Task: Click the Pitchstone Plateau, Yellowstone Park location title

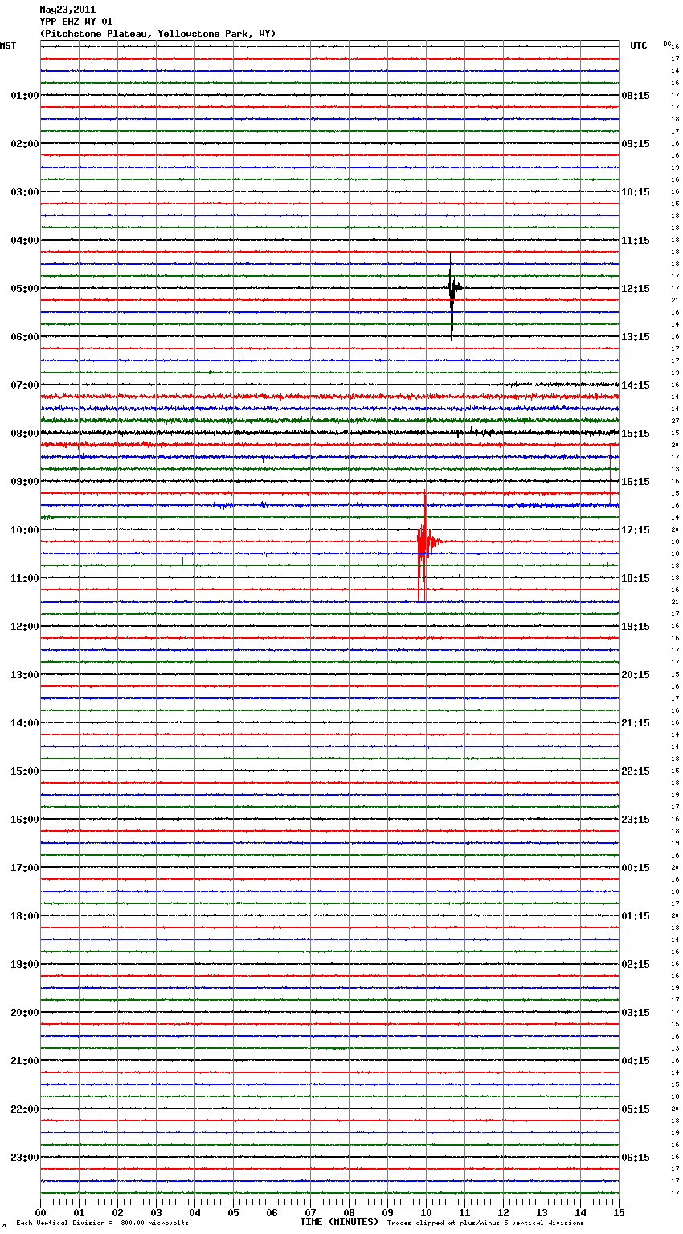Action: click(157, 34)
